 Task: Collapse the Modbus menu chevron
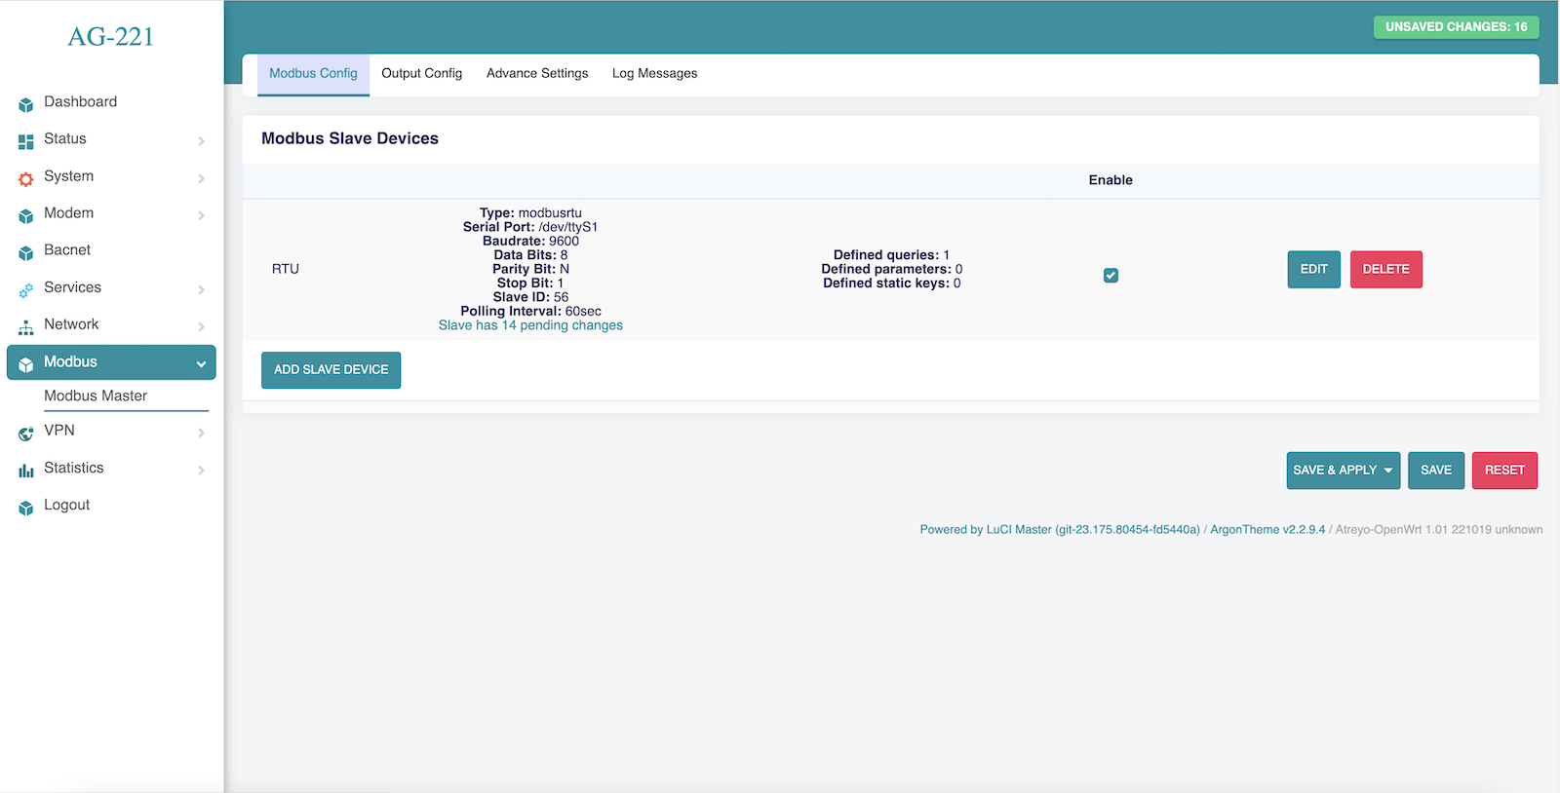click(x=201, y=363)
